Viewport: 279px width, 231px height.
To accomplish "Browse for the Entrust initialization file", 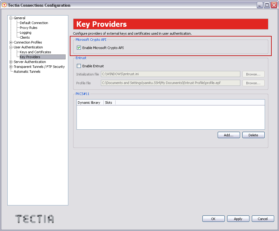I will [253, 74].
